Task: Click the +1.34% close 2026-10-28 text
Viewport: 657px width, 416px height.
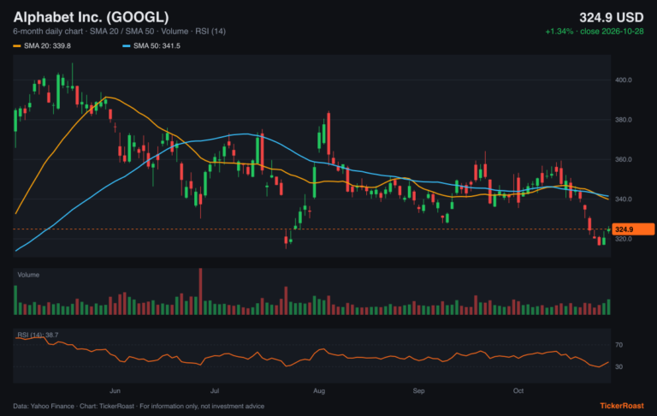Action: coord(595,32)
